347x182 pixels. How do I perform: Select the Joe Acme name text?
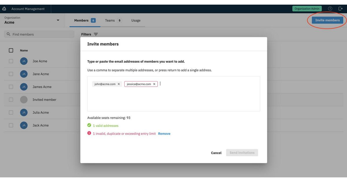pyautogui.click(x=40, y=61)
